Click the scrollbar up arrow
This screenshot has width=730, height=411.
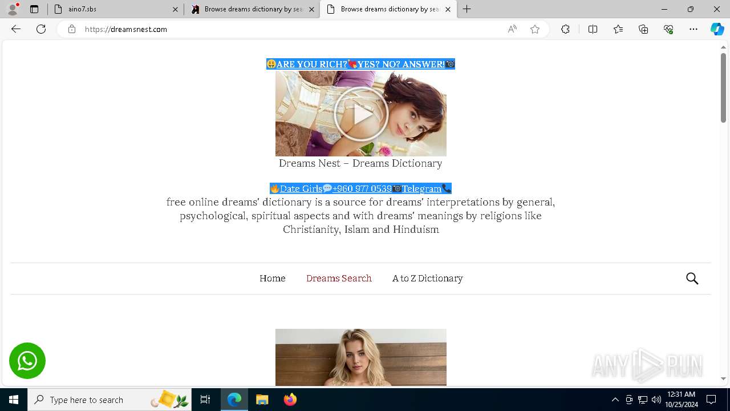click(x=723, y=47)
